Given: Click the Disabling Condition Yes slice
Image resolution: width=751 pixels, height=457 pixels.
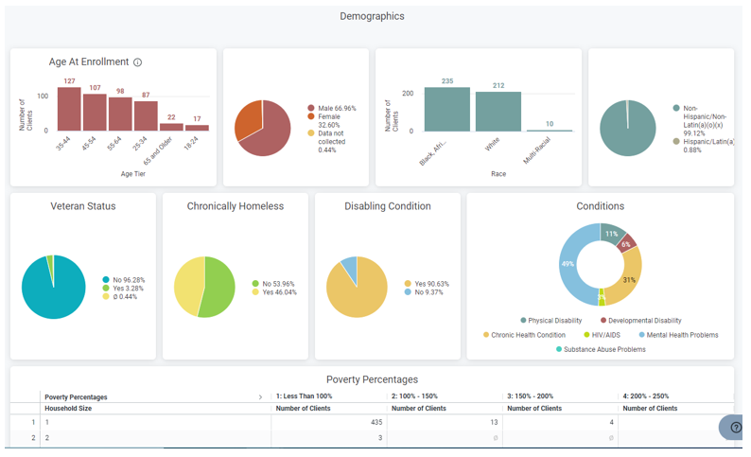Looking at the screenshot, I should 357,297.
